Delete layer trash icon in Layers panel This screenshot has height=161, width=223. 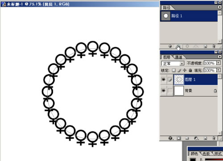tap(214, 138)
